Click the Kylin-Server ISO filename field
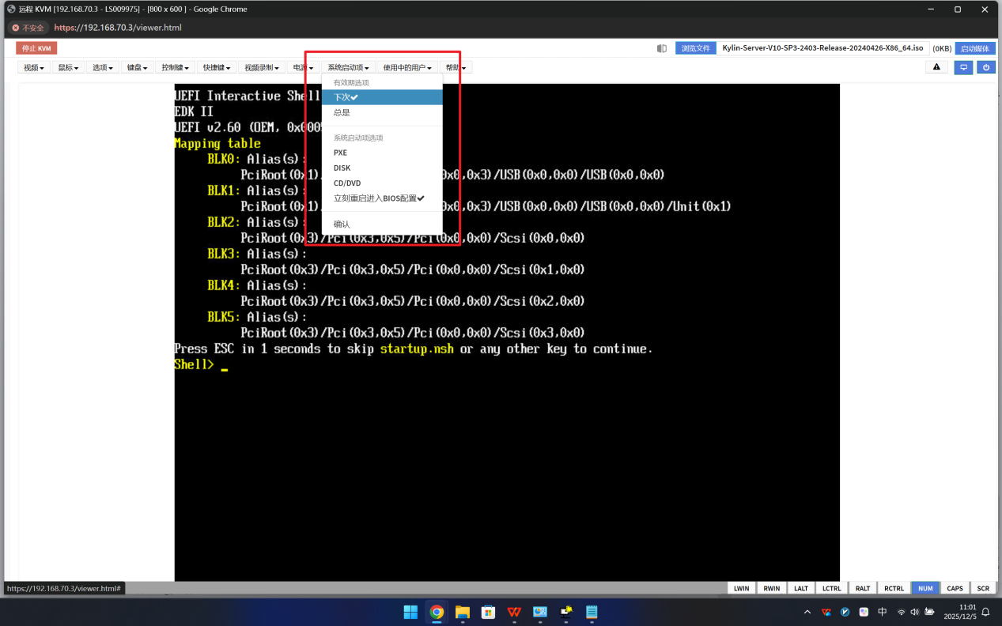Image resolution: width=1002 pixels, height=626 pixels. click(x=823, y=48)
